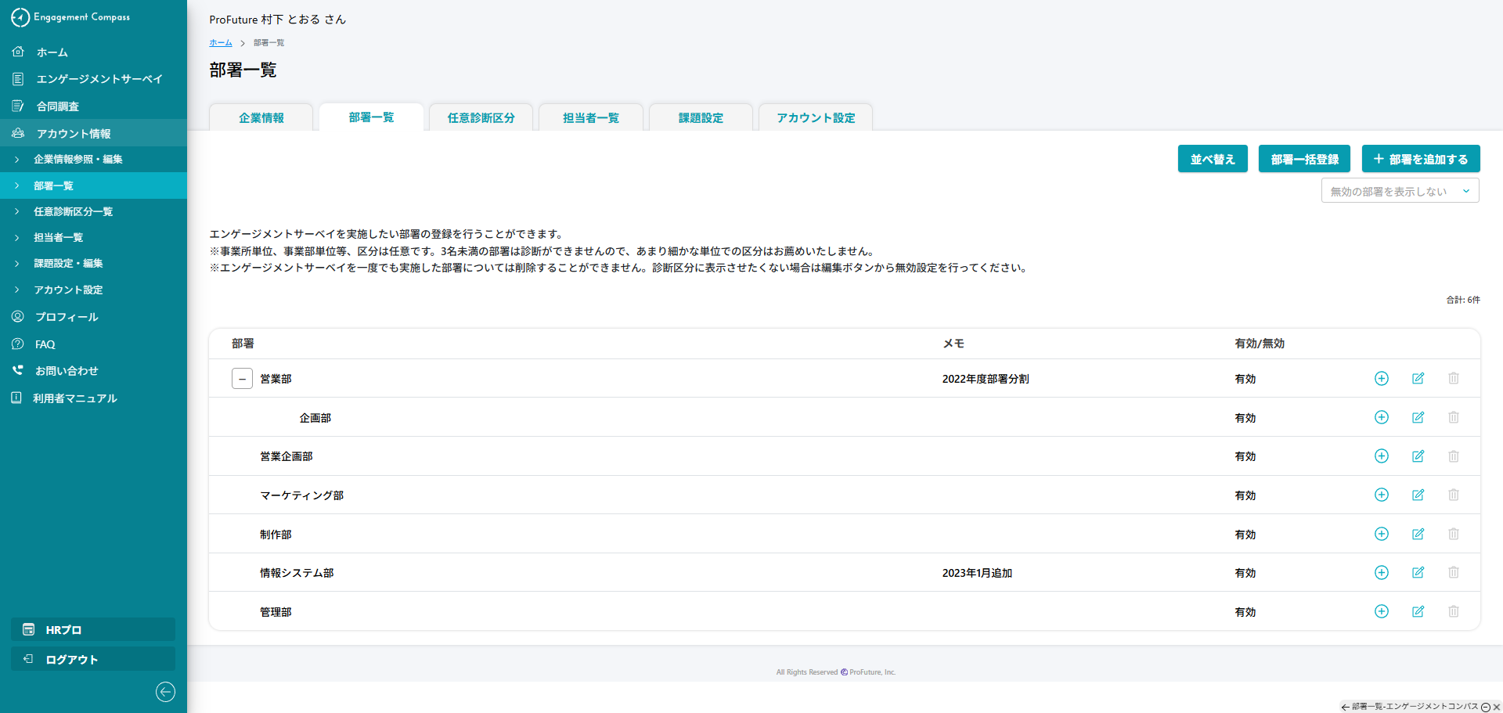Collapse the sidebar with the arrow circle icon
The height and width of the screenshot is (713, 1503).
point(165,692)
